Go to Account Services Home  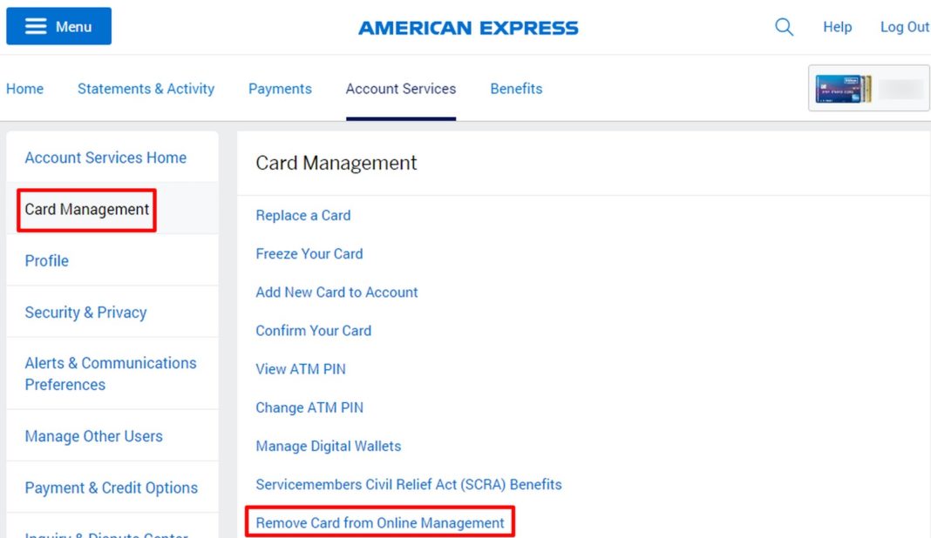105,158
